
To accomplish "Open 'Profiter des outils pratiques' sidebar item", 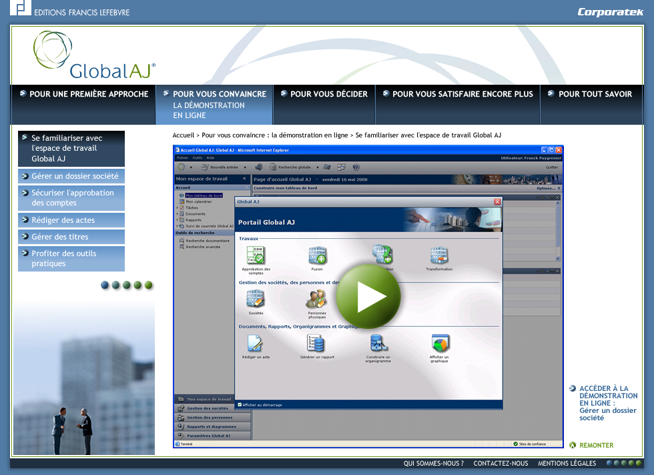I will pos(71,259).
